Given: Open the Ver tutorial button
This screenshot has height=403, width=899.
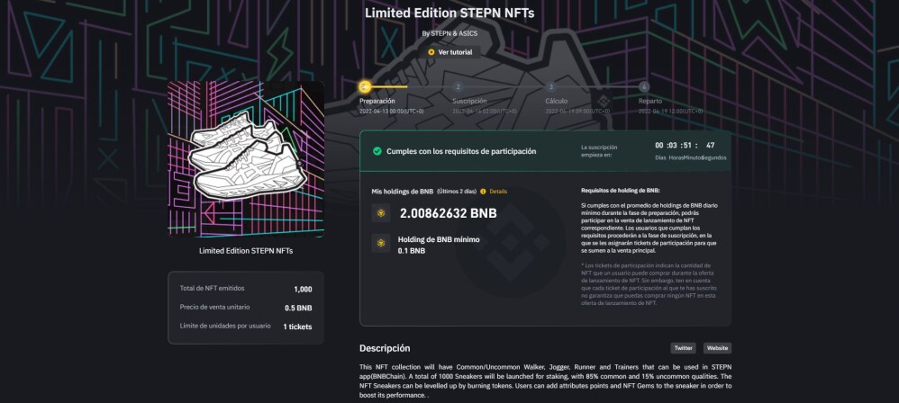Looking at the screenshot, I should (x=450, y=52).
